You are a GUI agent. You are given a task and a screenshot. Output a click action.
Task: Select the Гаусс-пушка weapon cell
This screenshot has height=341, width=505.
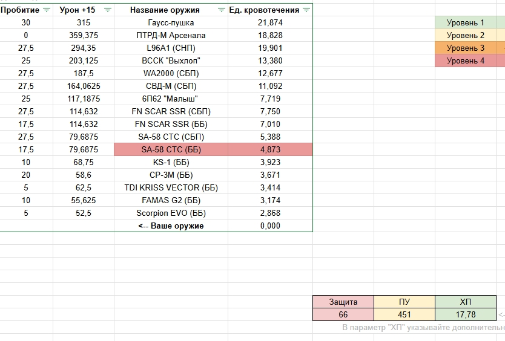pos(171,22)
